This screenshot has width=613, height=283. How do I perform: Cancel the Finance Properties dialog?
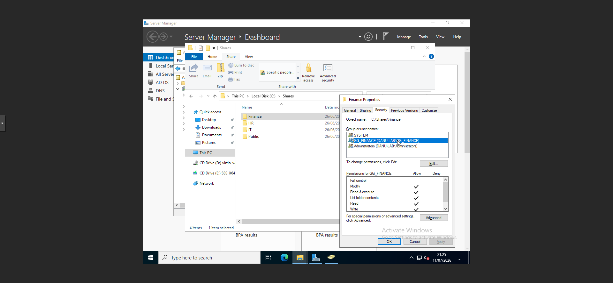415,242
